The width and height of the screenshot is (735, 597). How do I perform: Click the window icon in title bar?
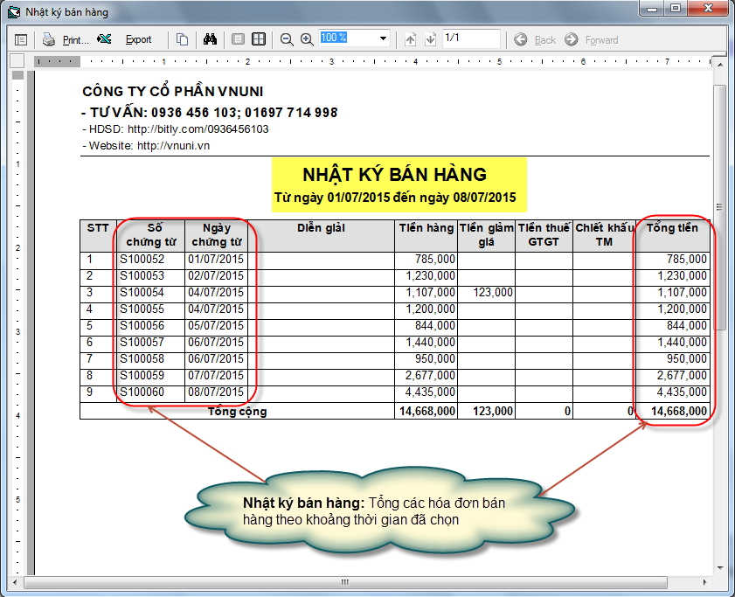click(x=13, y=12)
